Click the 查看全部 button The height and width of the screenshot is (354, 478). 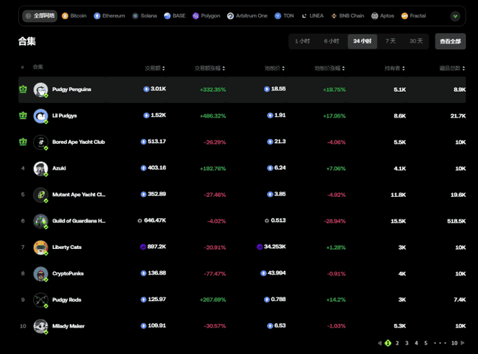pos(450,41)
